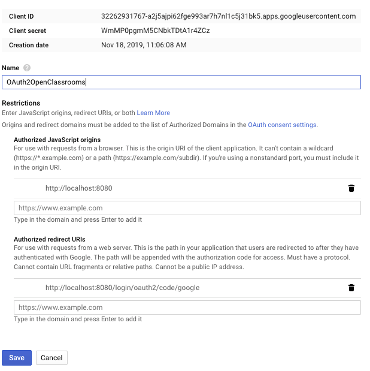Select the Client secret value text

pyautogui.click(x=155, y=31)
